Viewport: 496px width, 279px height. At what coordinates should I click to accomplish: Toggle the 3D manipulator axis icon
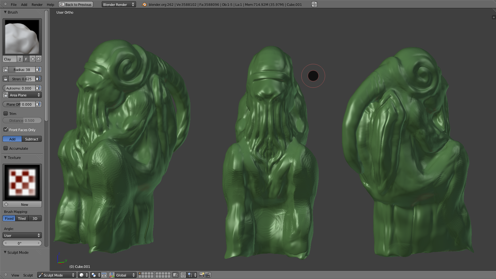[112, 275]
